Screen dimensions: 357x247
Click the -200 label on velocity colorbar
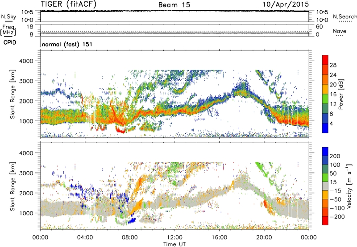point(337,217)
